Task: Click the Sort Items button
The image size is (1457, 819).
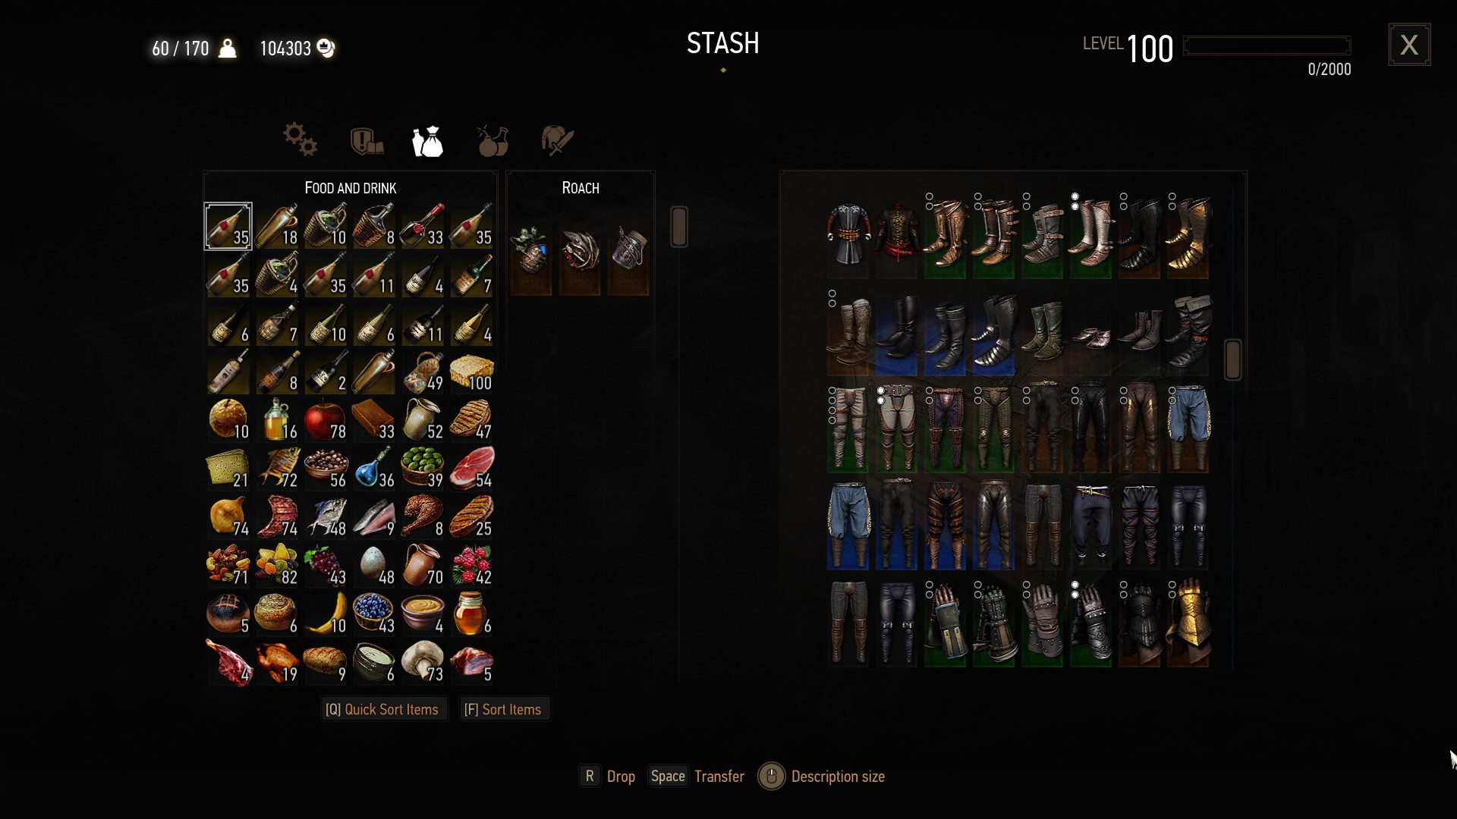Action: (503, 710)
